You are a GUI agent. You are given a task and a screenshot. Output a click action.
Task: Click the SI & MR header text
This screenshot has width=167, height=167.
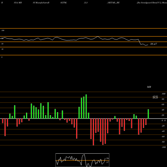click(x=18, y=3)
